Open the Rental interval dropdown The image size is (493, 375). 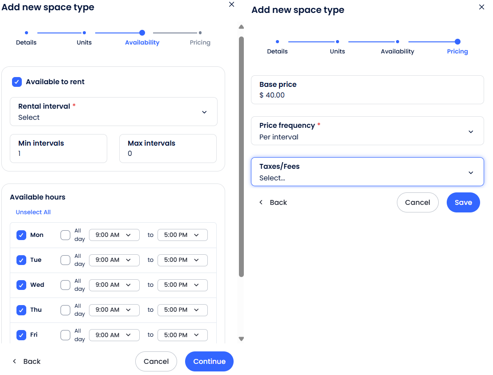click(x=113, y=112)
